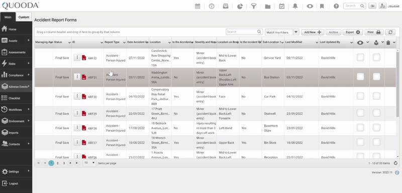Open the JWaddell user account icon
Viewport: 402px width, 193px height.
click(x=382, y=6)
